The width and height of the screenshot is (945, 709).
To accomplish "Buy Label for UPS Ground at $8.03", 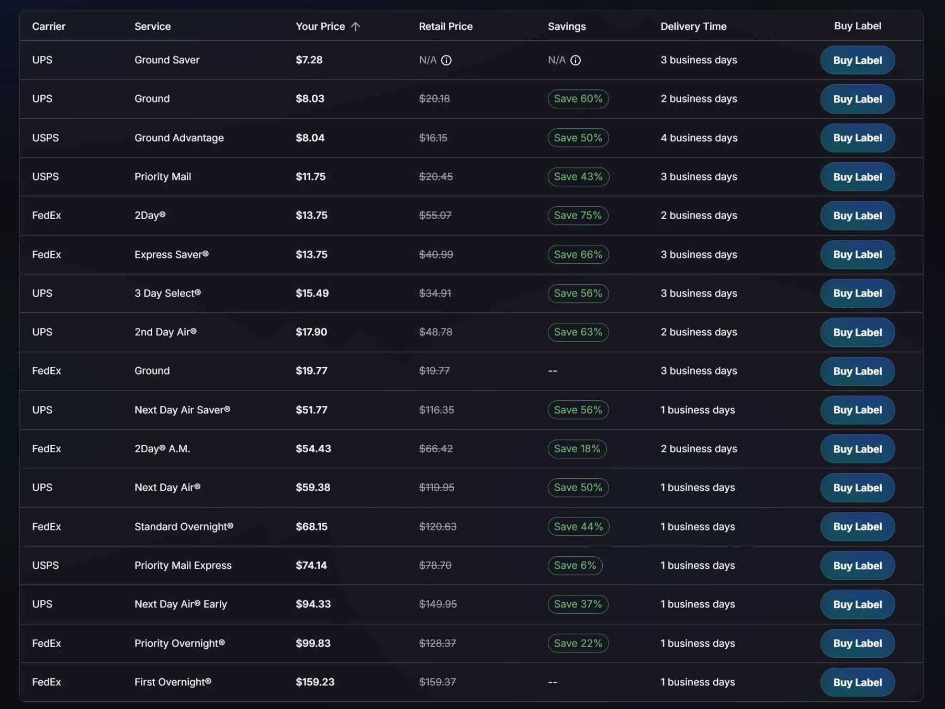I will click(x=858, y=99).
